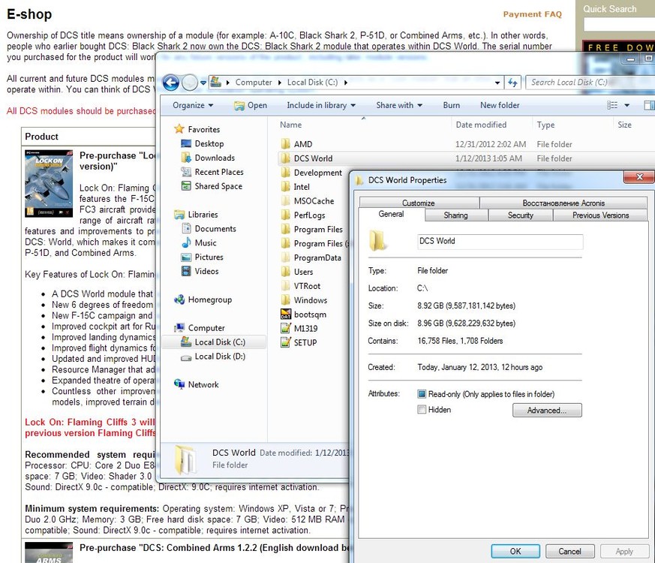Image resolution: width=655 pixels, height=563 pixels.
Task: Select the Intel folder
Action: tap(296, 187)
